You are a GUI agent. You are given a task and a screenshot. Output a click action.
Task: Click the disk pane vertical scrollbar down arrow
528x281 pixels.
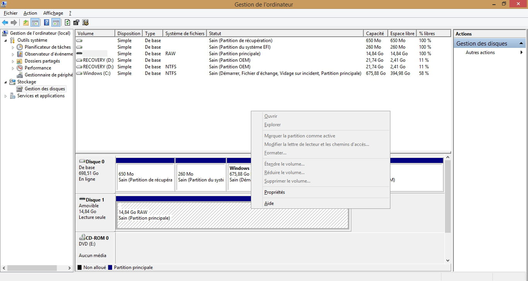pos(448,261)
